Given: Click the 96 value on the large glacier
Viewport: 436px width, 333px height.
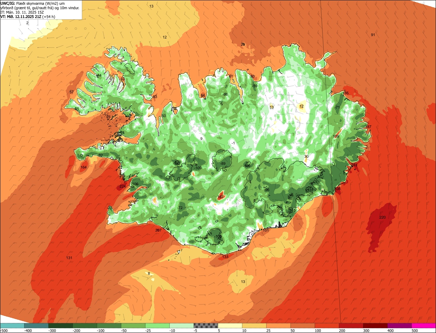Looking at the screenshot, I should point(267,190).
